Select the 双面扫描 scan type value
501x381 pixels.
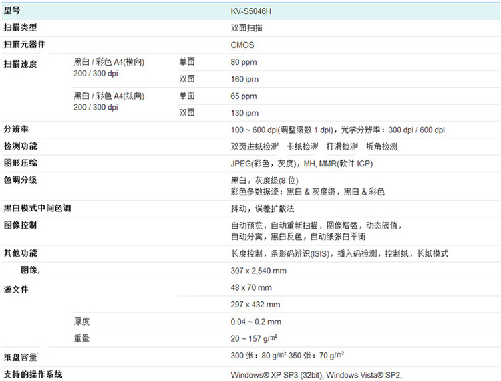246,28
